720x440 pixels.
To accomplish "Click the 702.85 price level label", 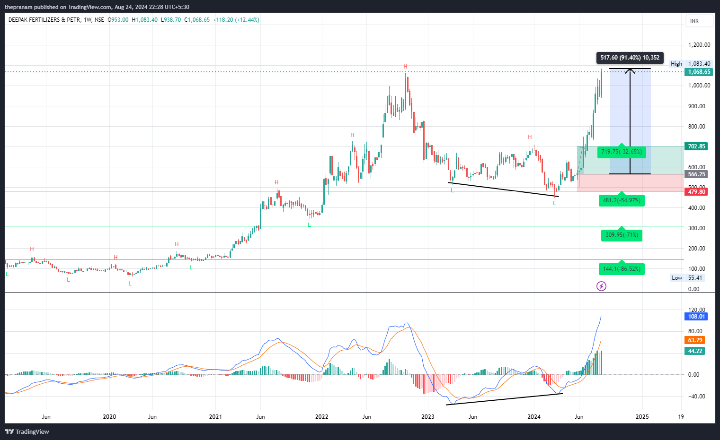I will point(696,147).
